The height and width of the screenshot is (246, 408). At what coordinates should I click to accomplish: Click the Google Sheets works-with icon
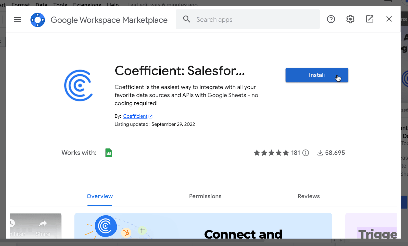point(109,153)
